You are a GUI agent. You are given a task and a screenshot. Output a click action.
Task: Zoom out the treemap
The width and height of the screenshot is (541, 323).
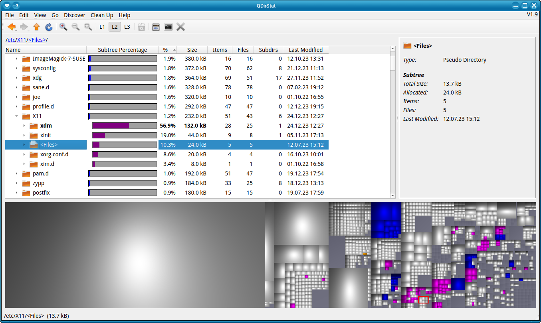coord(75,27)
